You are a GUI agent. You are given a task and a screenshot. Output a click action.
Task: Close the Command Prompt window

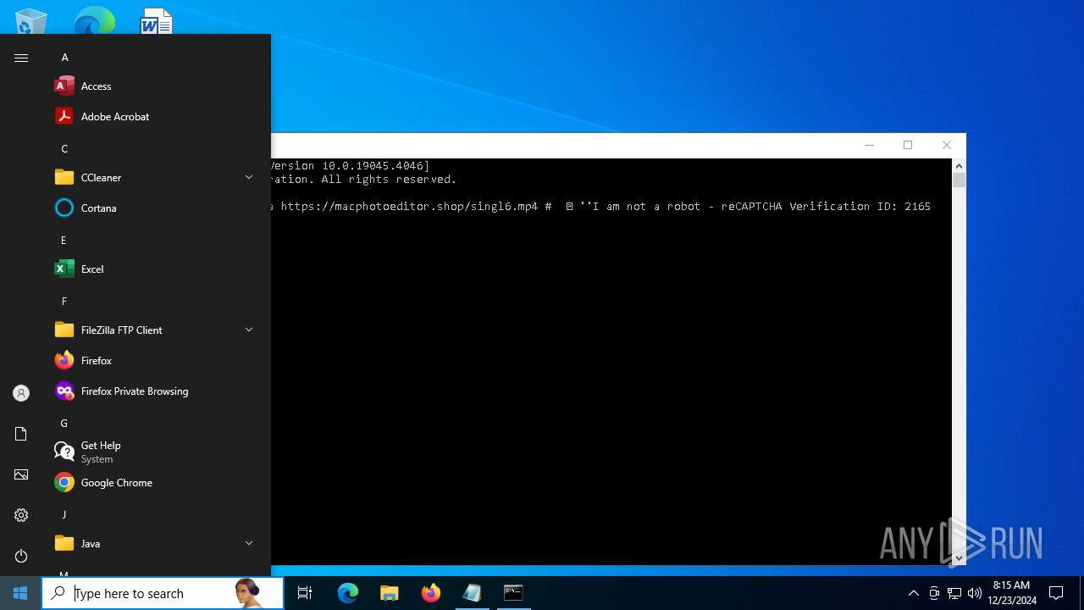pyautogui.click(x=947, y=145)
